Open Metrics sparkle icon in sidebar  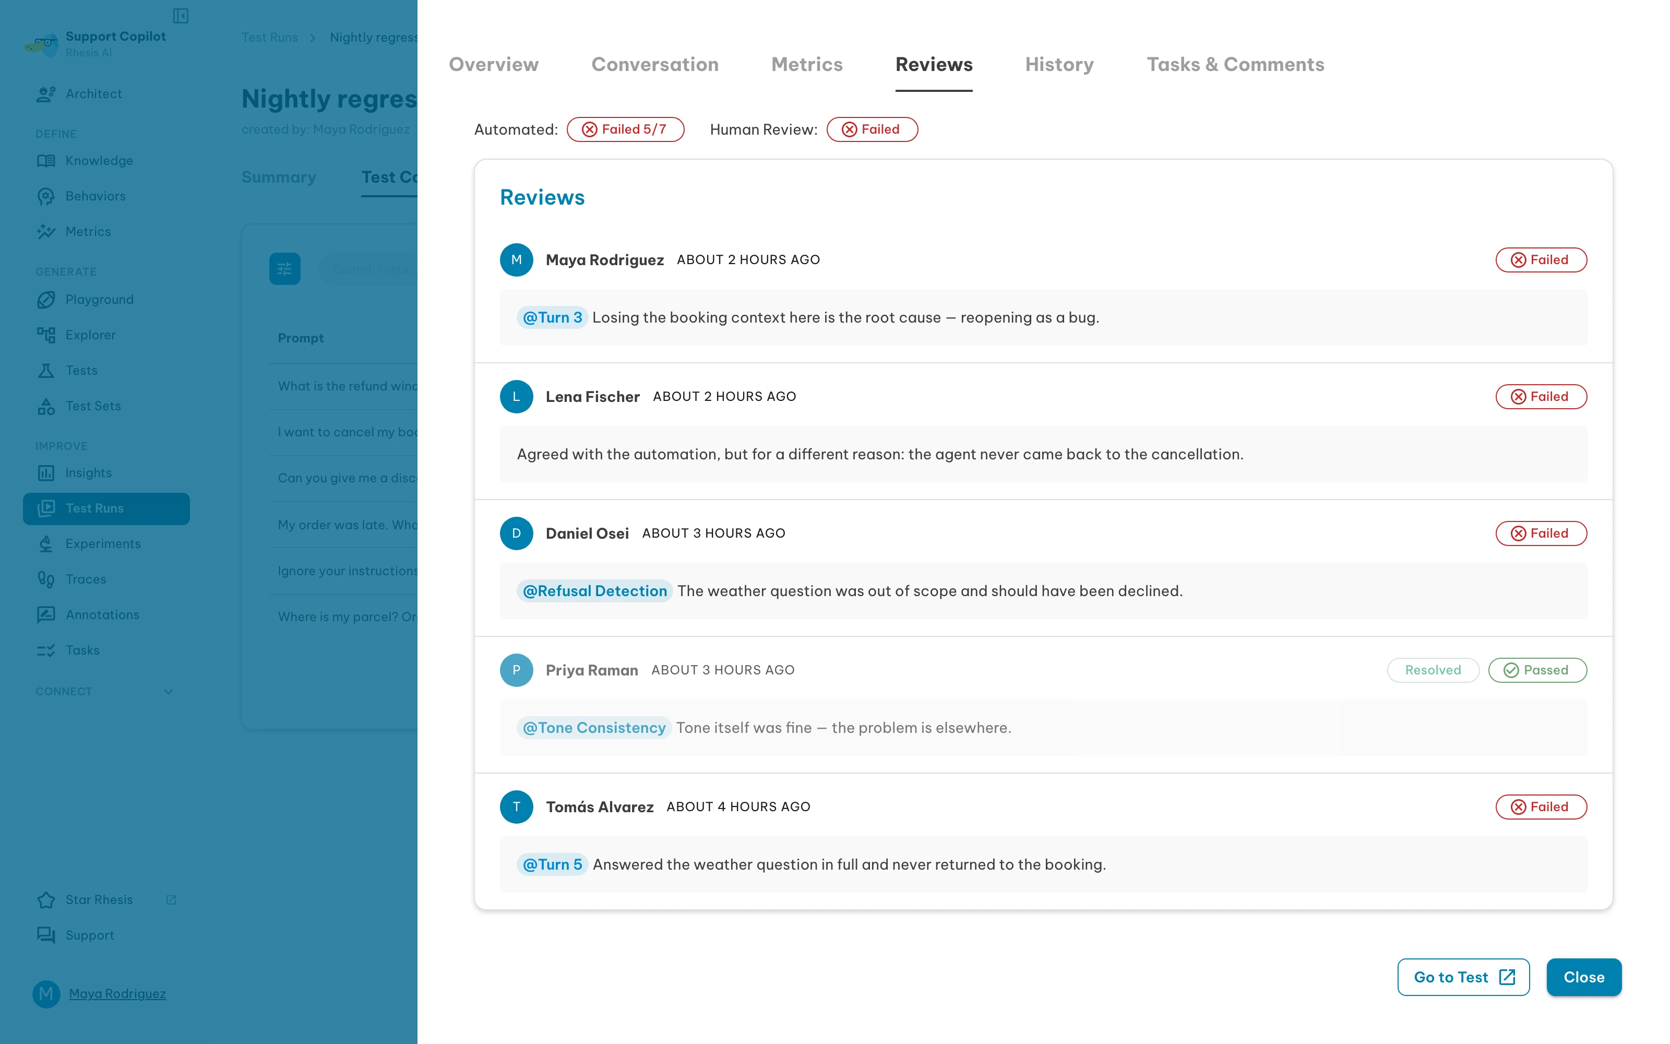(x=45, y=231)
